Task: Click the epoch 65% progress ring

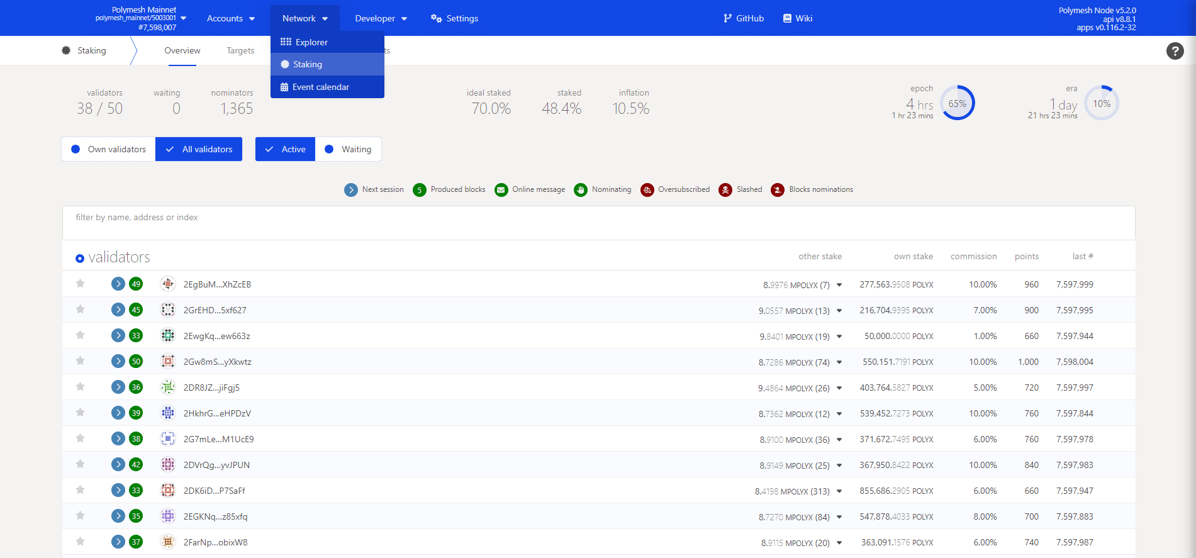Action: pyautogui.click(x=957, y=103)
